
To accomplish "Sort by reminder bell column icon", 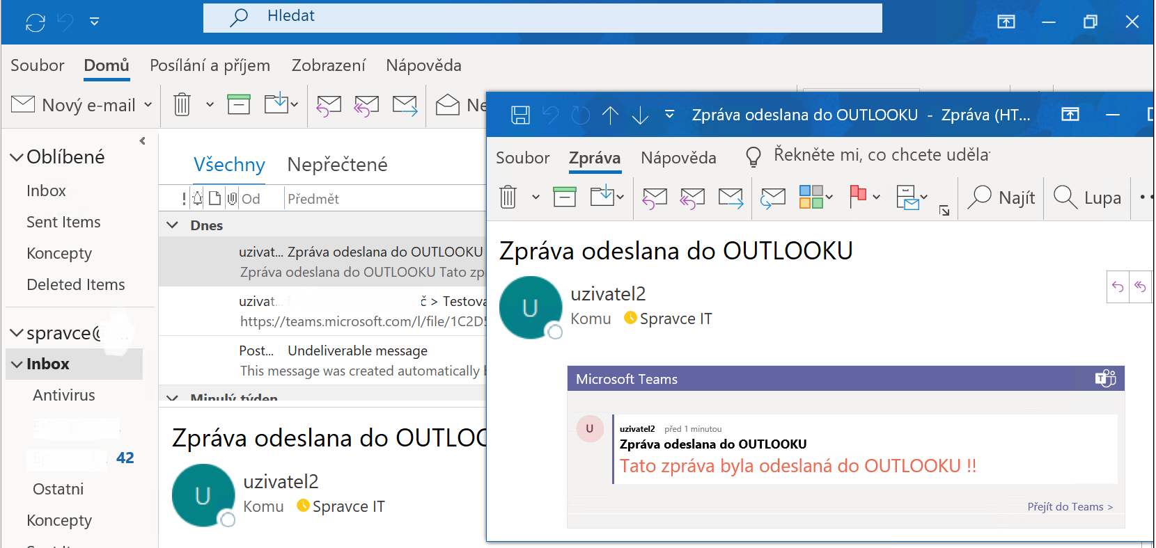I will pyautogui.click(x=198, y=199).
